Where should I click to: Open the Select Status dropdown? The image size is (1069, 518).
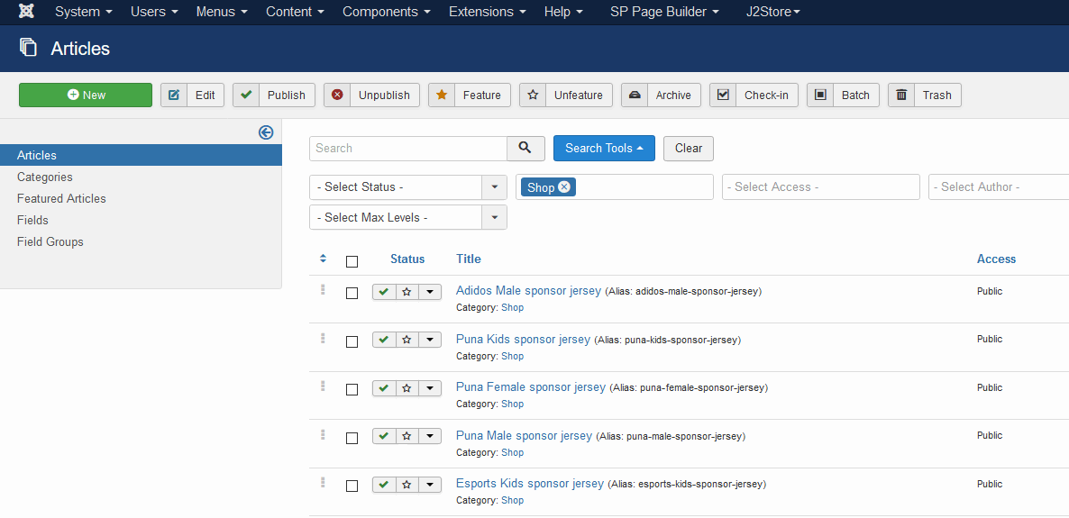pos(407,187)
